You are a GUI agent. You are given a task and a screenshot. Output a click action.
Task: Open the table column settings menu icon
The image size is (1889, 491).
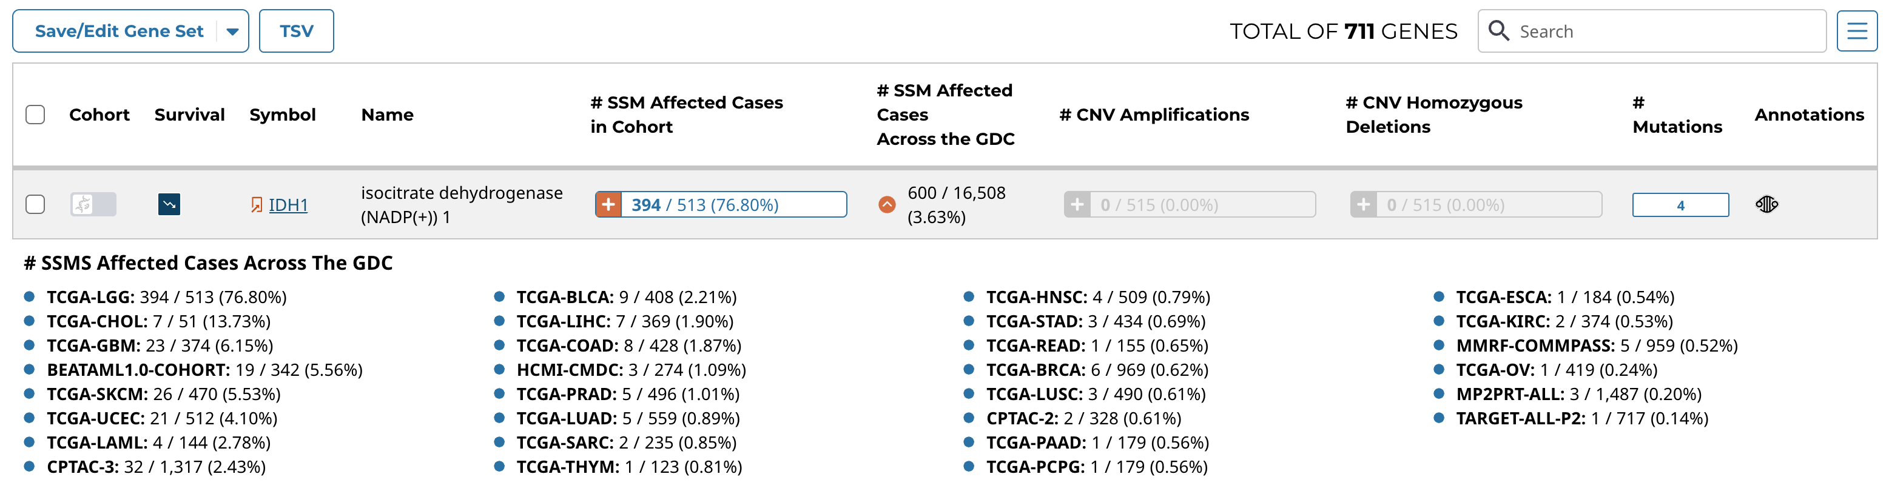point(1856,31)
